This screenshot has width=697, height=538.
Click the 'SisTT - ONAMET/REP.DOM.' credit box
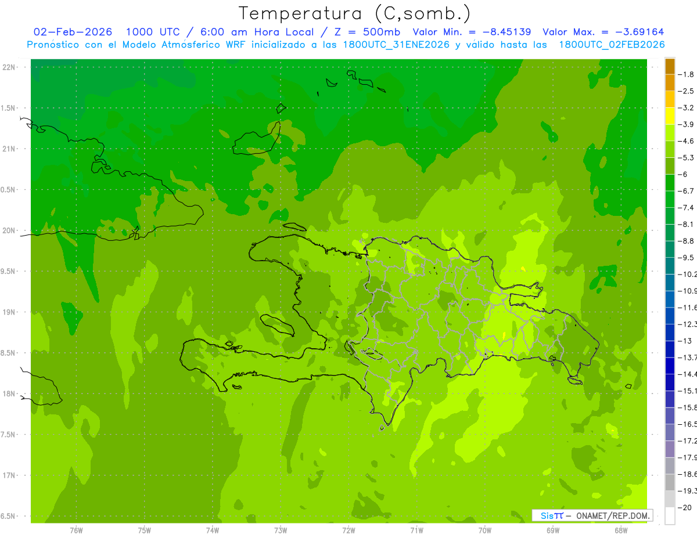click(592, 515)
